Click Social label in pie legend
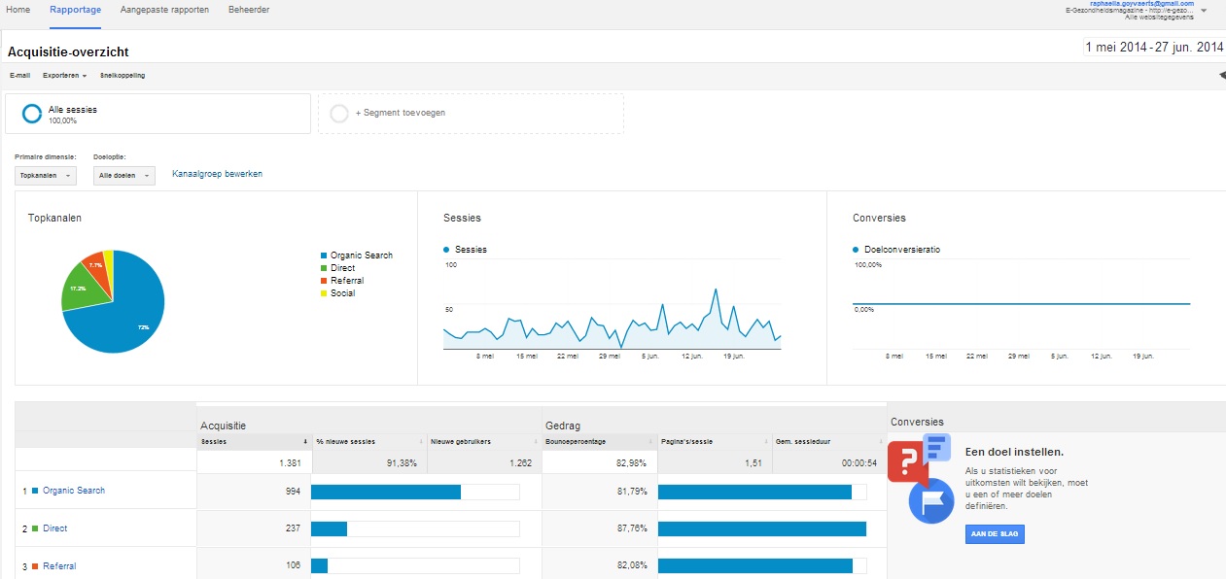The image size is (1226, 579). [x=342, y=293]
